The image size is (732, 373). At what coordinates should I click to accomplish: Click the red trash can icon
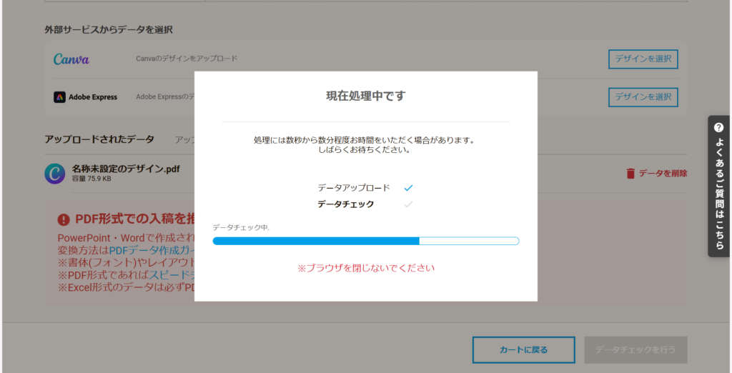(x=630, y=173)
